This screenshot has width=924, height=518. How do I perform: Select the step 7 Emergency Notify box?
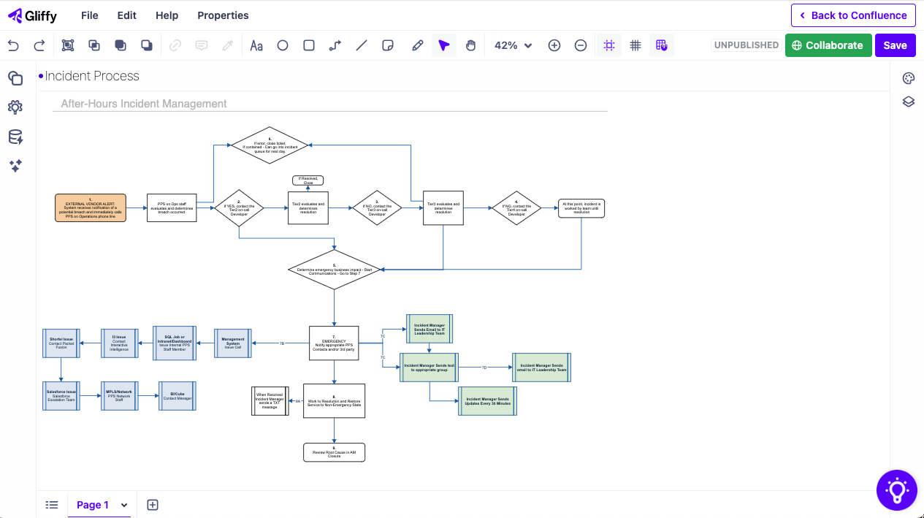click(334, 343)
